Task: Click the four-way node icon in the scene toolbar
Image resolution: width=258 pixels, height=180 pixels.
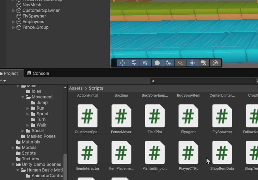Action: click(192, 63)
